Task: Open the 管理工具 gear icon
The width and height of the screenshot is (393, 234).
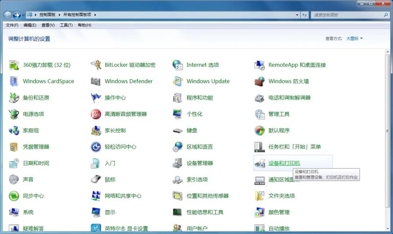Action: coord(259,114)
